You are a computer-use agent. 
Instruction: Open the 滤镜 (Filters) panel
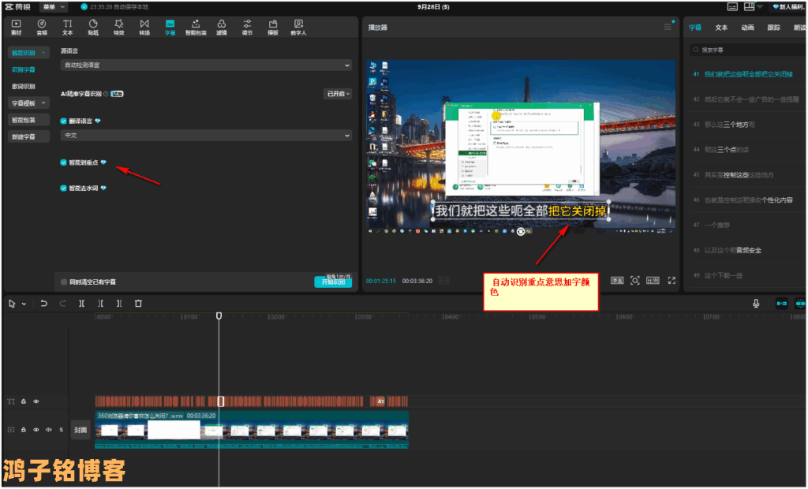[221, 28]
